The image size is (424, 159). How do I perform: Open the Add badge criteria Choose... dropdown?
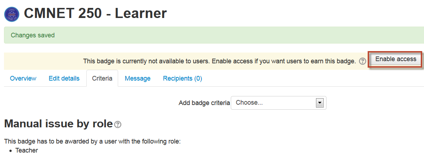[x=278, y=103]
